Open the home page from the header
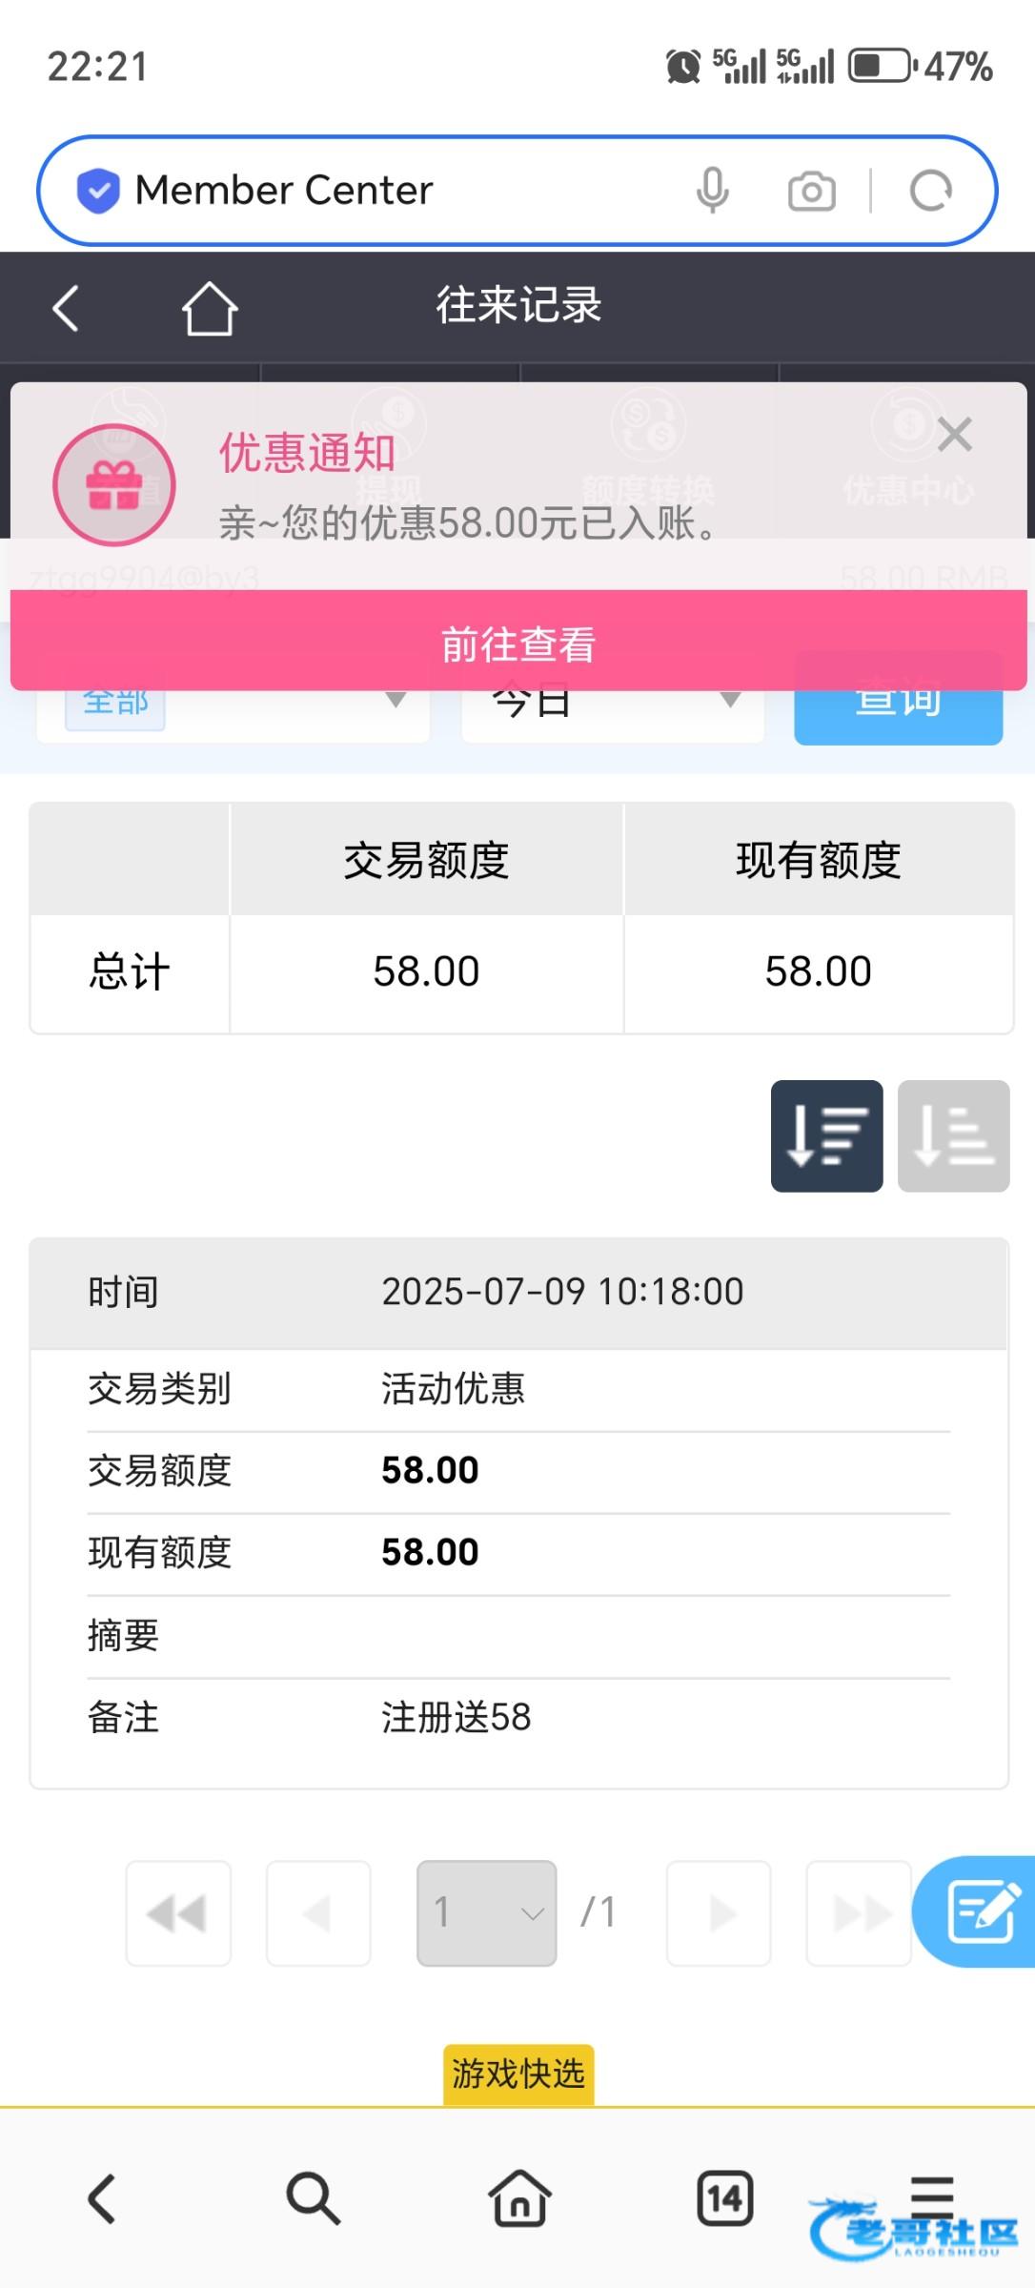The width and height of the screenshot is (1035, 2288). (x=209, y=308)
